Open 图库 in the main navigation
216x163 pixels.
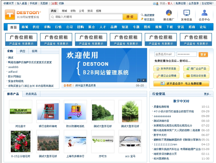pyautogui.click(x=147, y=27)
